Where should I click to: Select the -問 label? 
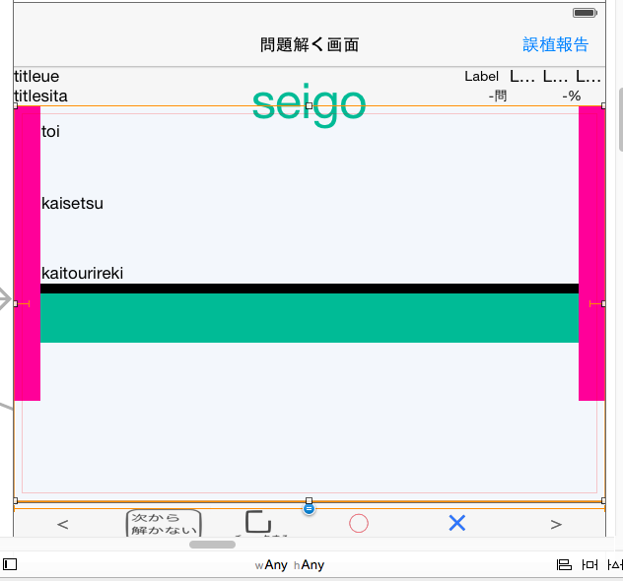pos(498,97)
